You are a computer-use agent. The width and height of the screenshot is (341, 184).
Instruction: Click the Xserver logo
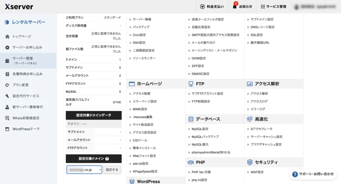tap(19, 7)
